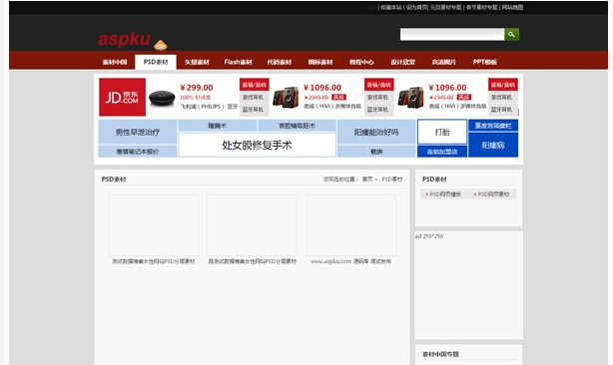The height and width of the screenshot is (365, 613).
Task: Open the second empty PSD item thumbnail
Action: click(253, 225)
